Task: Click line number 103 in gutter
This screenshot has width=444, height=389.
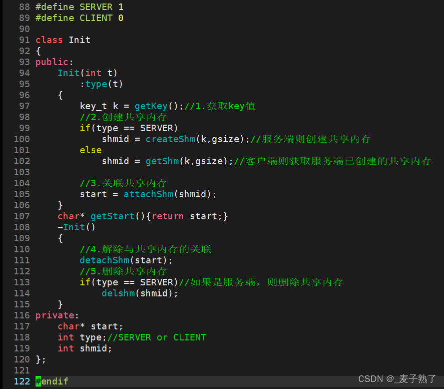Action: point(22,172)
